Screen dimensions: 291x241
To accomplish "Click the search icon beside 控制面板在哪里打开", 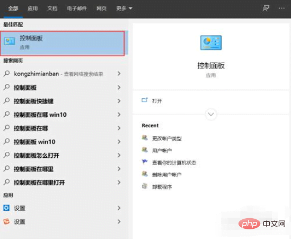I will point(6,182).
